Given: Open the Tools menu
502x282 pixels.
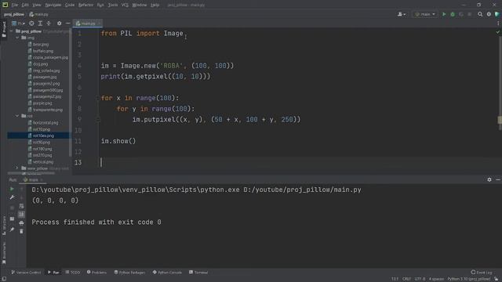Looking at the screenshot, I should [x=113, y=5].
